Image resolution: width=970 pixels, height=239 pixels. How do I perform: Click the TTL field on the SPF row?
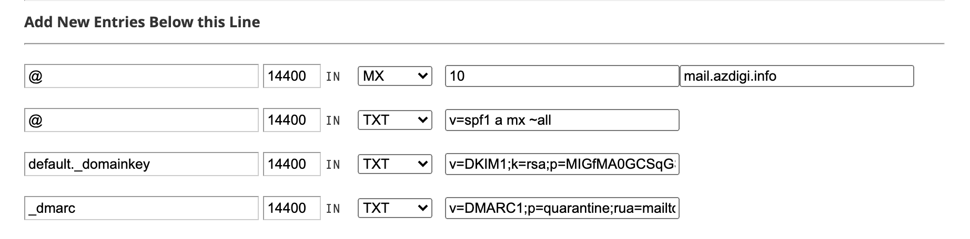(291, 120)
